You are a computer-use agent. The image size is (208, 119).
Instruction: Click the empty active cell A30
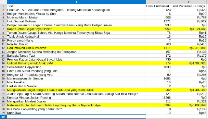pos(76,117)
